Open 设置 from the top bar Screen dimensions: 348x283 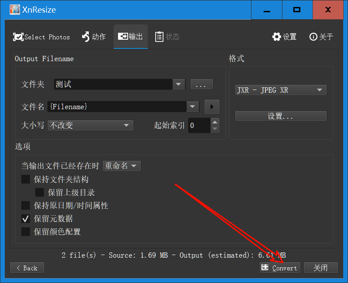(284, 37)
